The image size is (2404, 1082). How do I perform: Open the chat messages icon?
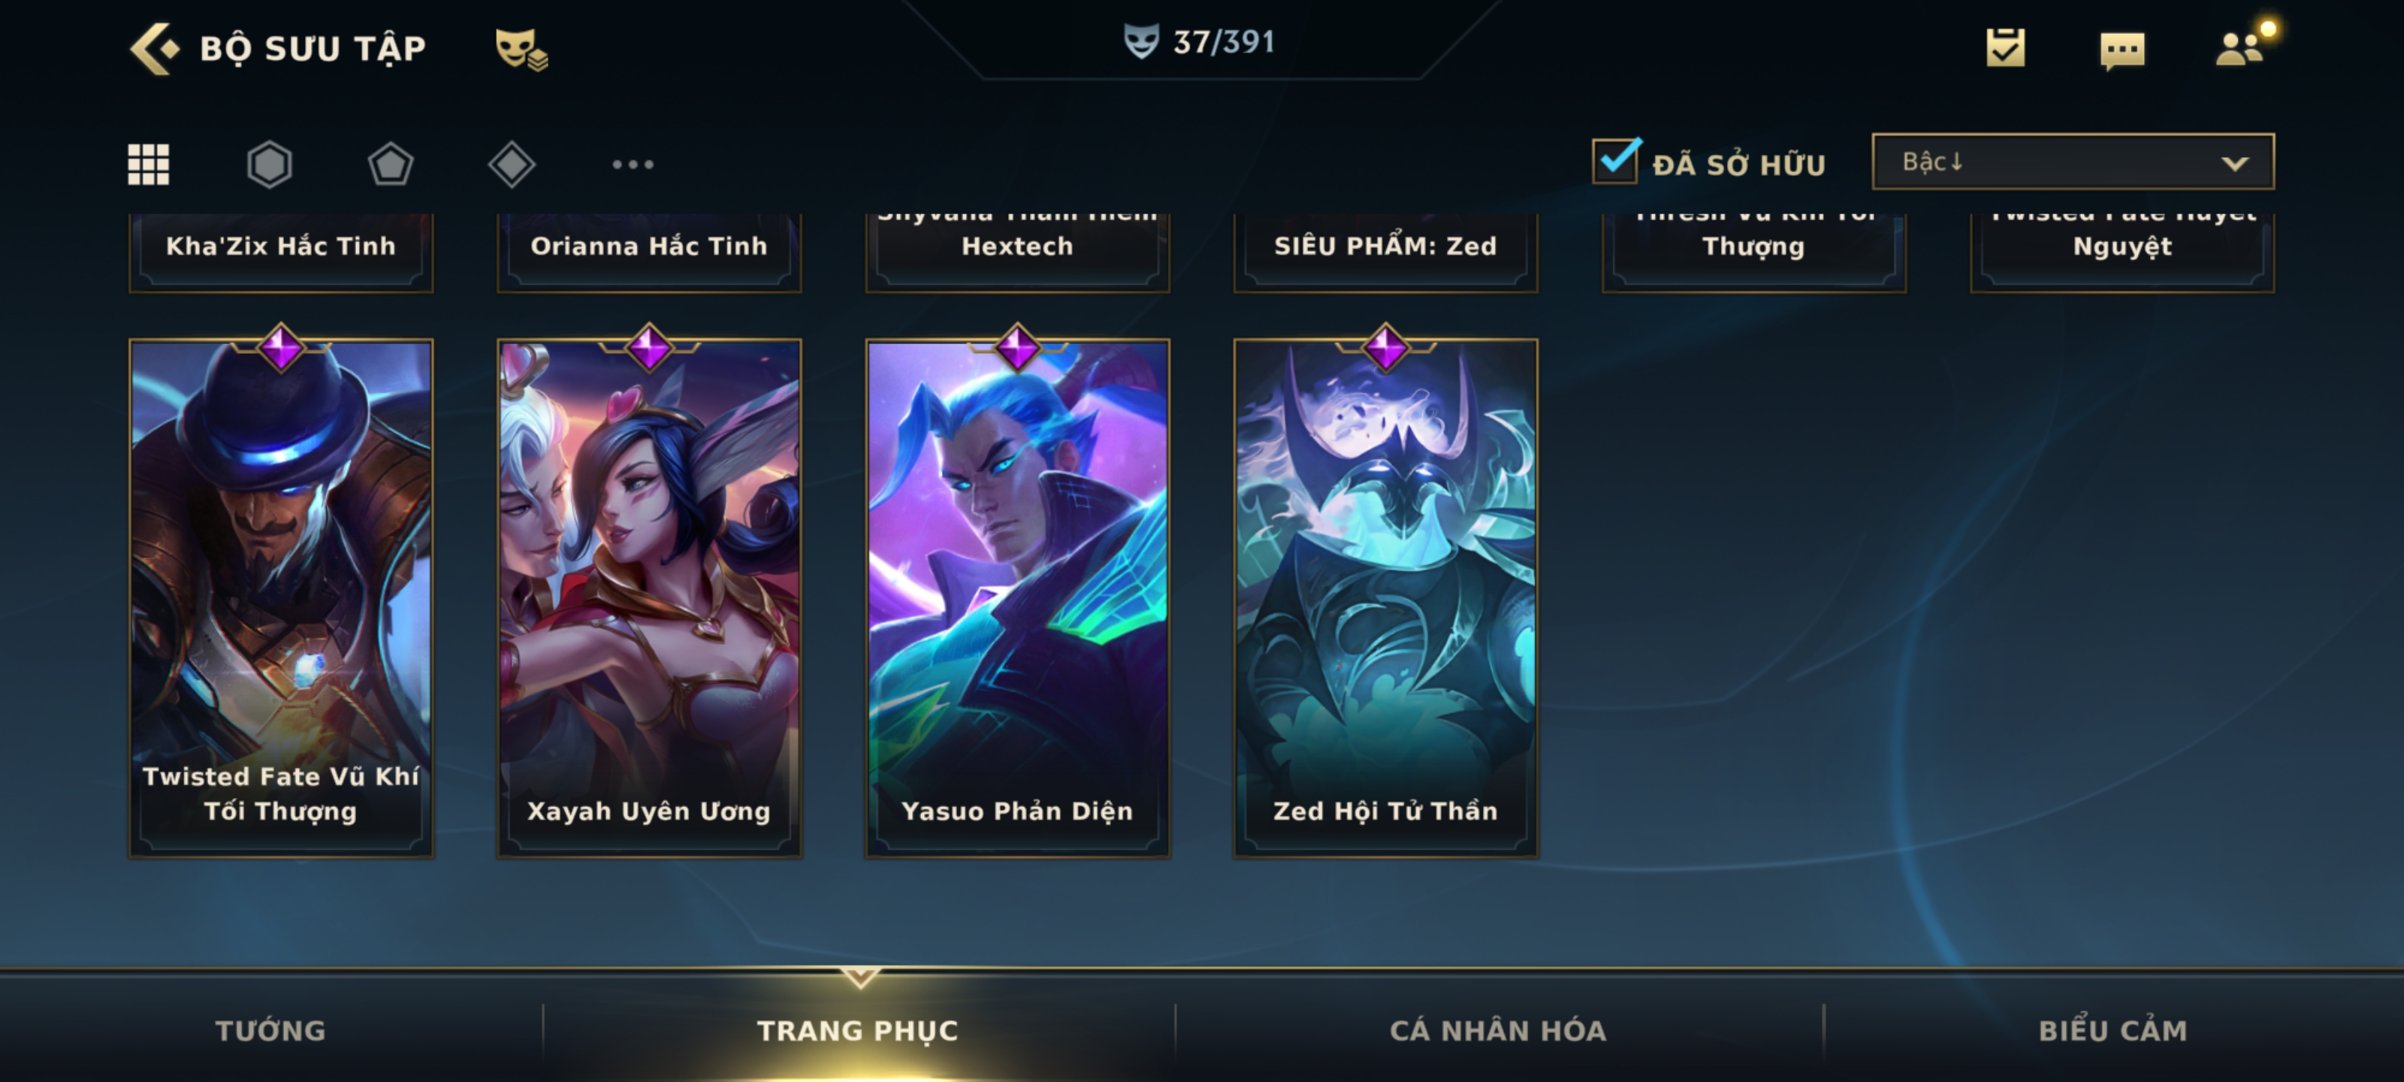tap(2122, 50)
